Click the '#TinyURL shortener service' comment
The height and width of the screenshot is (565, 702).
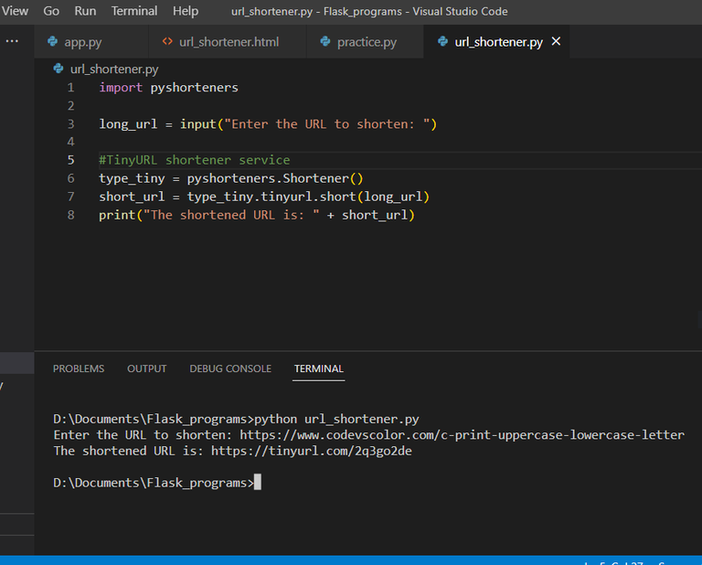tap(195, 160)
